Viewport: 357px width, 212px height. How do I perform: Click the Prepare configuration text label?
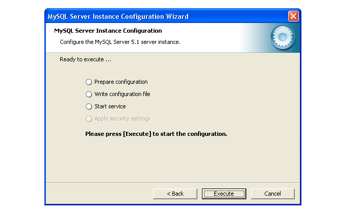point(121,82)
